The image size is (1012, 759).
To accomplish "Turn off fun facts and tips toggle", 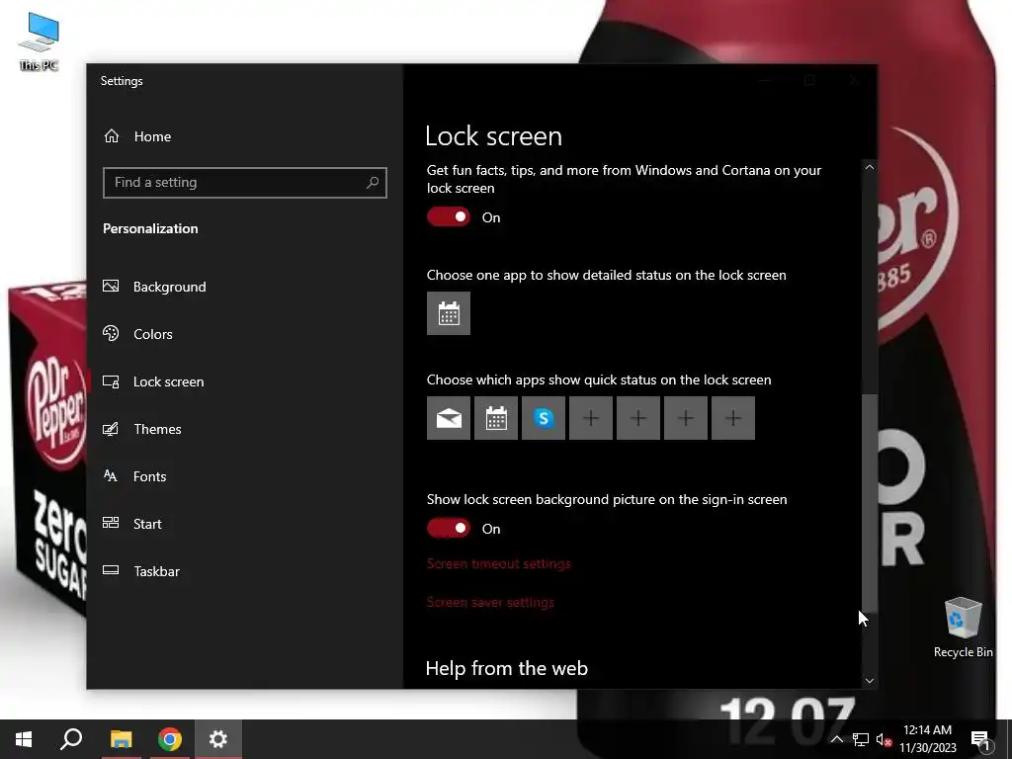I will click(449, 216).
